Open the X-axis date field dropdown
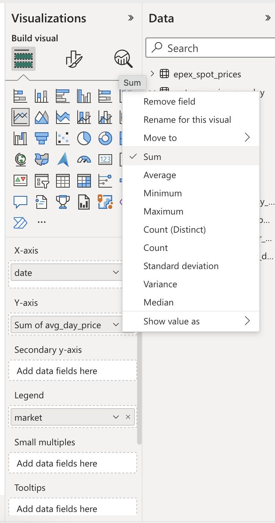The height and width of the screenshot is (523, 275). (x=116, y=272)
